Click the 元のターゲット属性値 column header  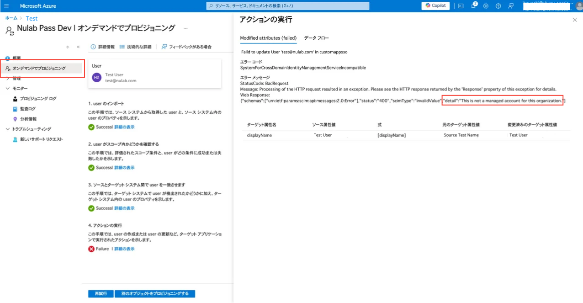click(x=461, y=125)
